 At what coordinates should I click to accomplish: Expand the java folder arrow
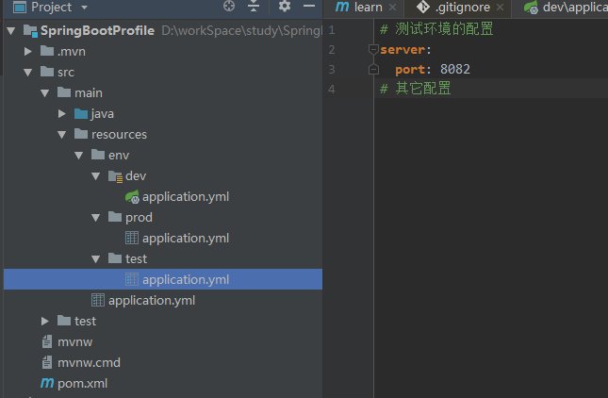pos(61,114)
